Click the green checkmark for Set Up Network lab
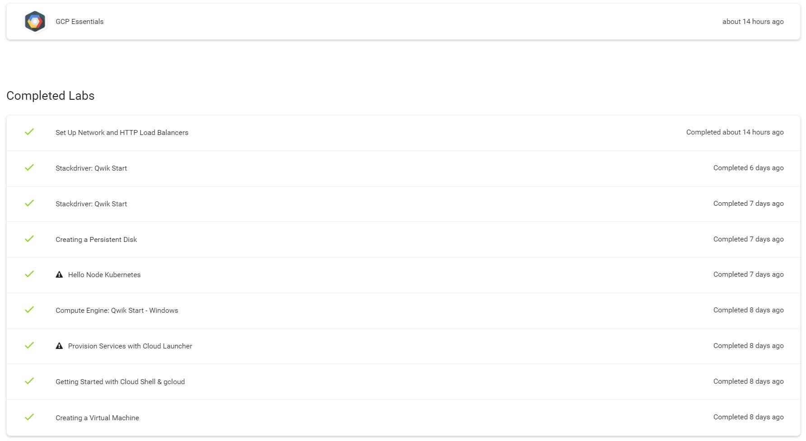The width and height of the screenshot is (806, 441). (x=29, y=132)
